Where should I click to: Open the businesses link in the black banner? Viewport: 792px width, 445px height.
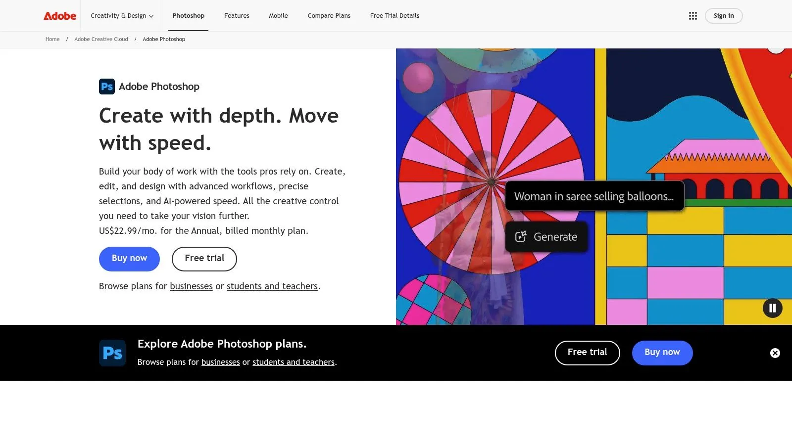(220, 362)
